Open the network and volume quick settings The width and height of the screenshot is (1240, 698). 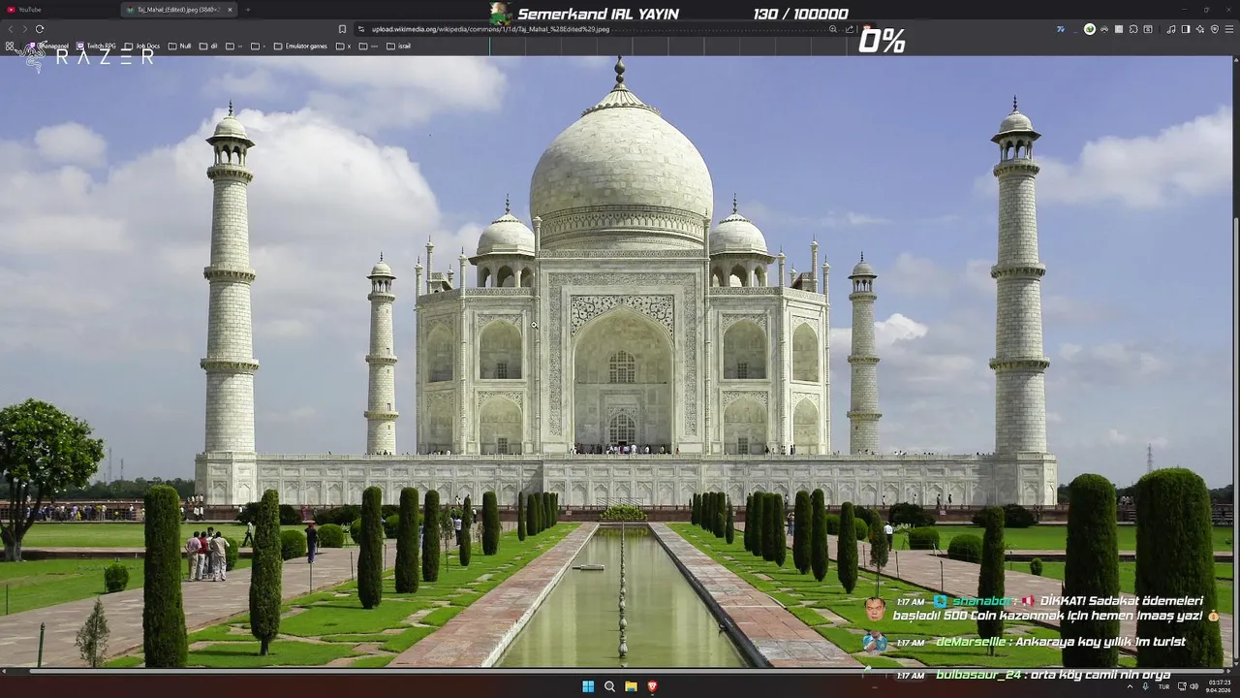point(1189,686)
